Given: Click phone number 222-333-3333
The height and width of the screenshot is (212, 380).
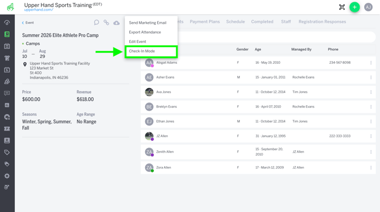Looking at the screenshot, I should 340,136.
